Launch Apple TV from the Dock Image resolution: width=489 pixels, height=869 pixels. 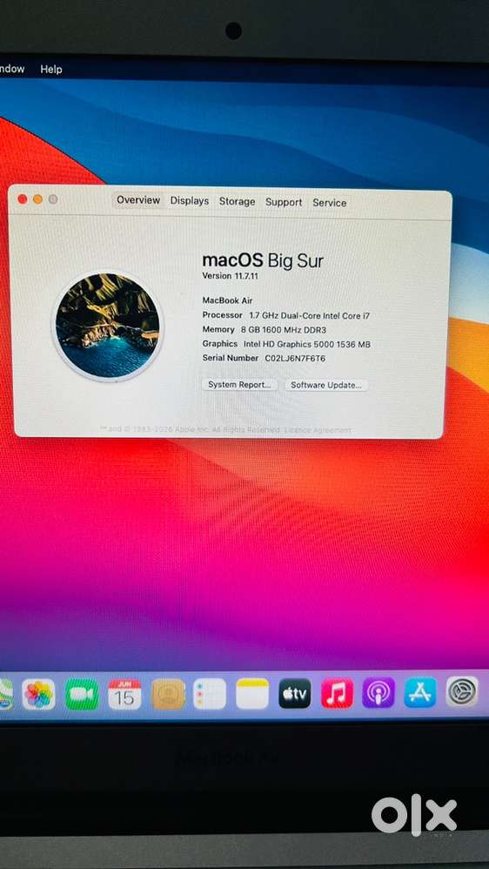(295, 693)
